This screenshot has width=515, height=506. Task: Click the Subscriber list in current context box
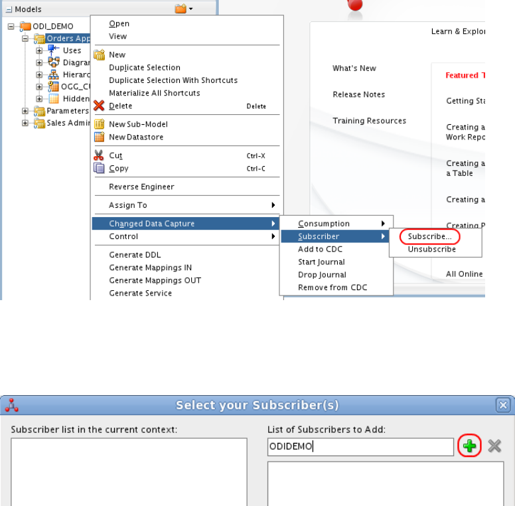pyautogui.click(x=129, y=472)
